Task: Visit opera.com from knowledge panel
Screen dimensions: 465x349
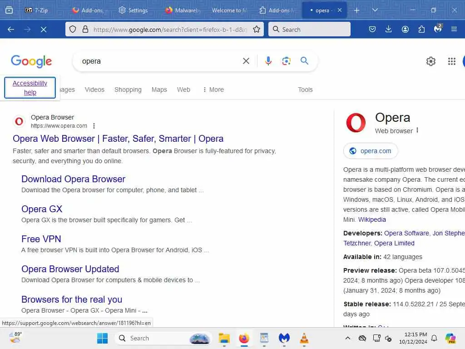Action: [371, 151]
